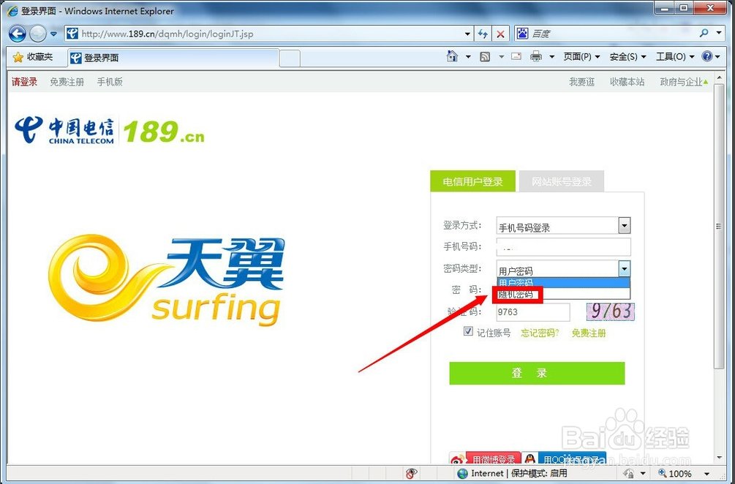
Task: Click the 忘记密码? link
Action: (x=540, y=333)
